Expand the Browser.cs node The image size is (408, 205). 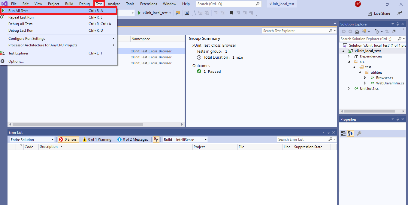[365, 78]
